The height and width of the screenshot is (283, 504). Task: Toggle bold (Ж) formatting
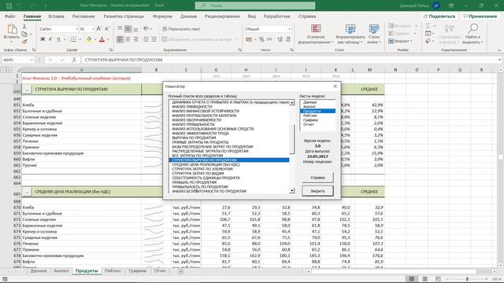[x=43, y=39]
